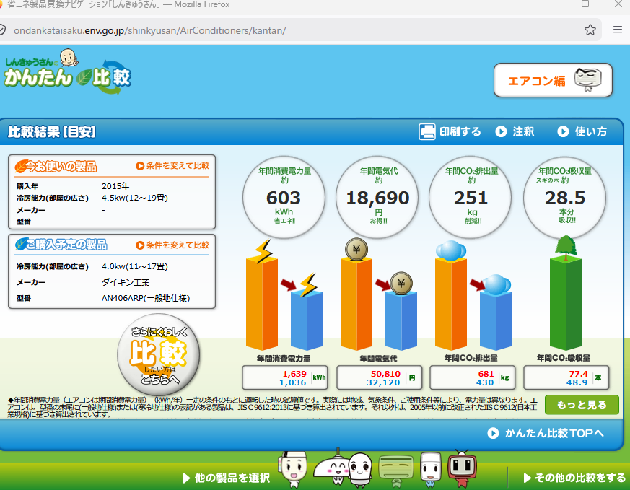630x490 pixels.
Task: Click the 今お使いの製品 leaf header
Action: tap(56, 166)
